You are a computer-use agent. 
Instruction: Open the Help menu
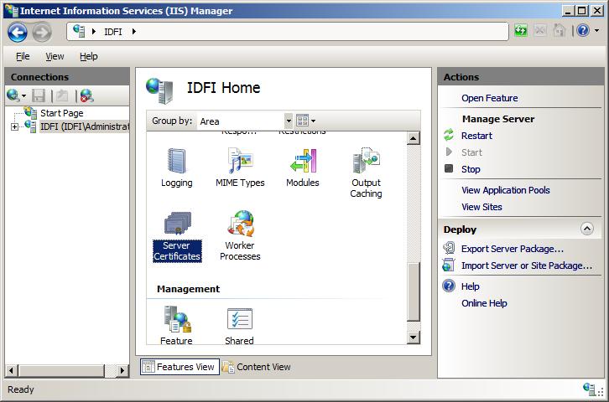pos(89,56)
